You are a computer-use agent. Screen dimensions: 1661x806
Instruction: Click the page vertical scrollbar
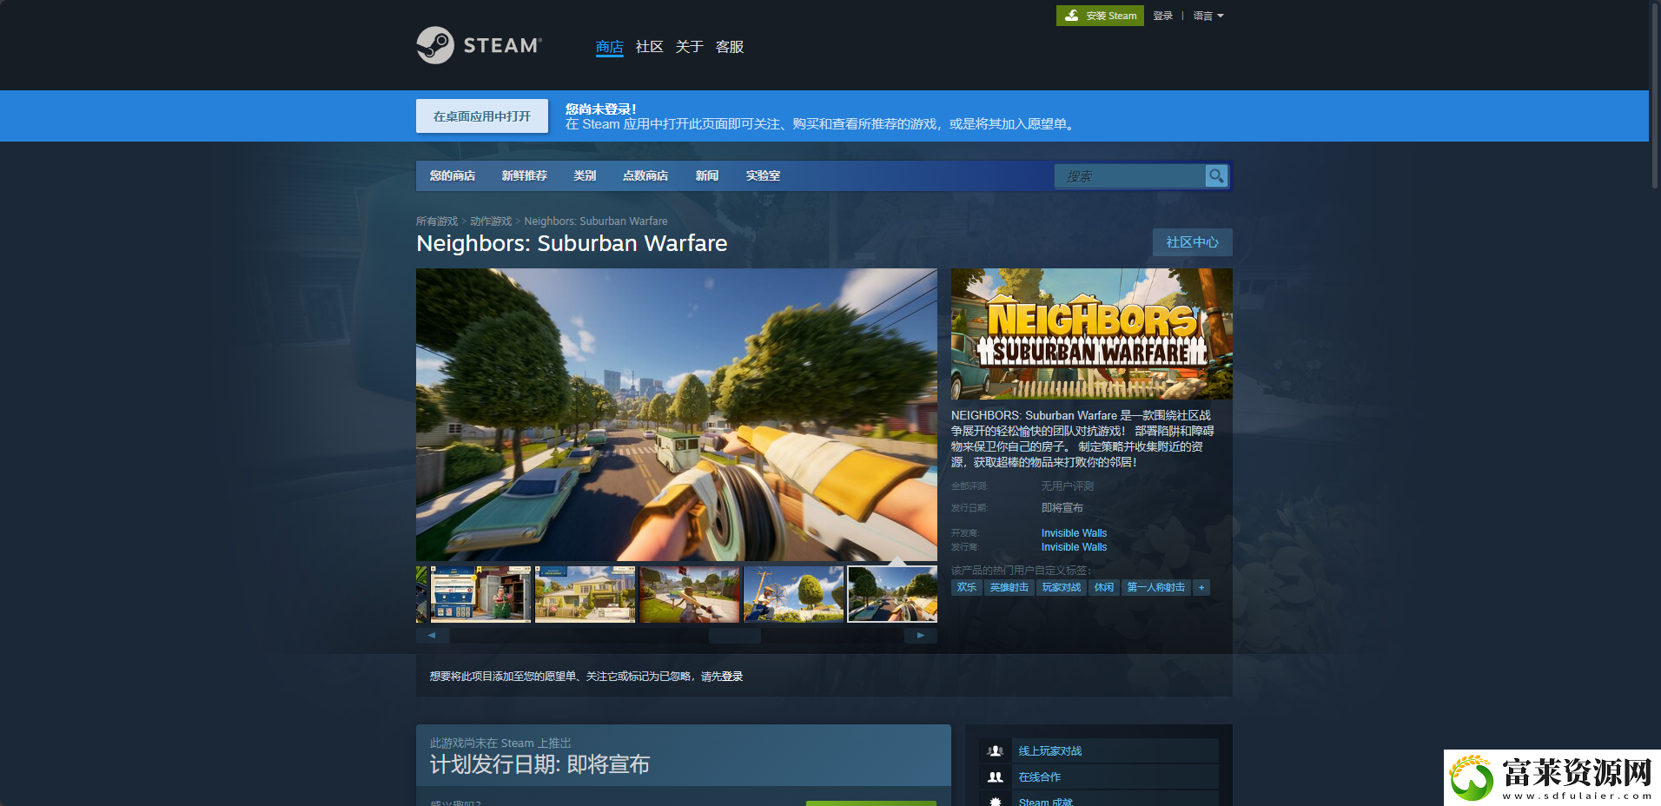pos(1655,96)
